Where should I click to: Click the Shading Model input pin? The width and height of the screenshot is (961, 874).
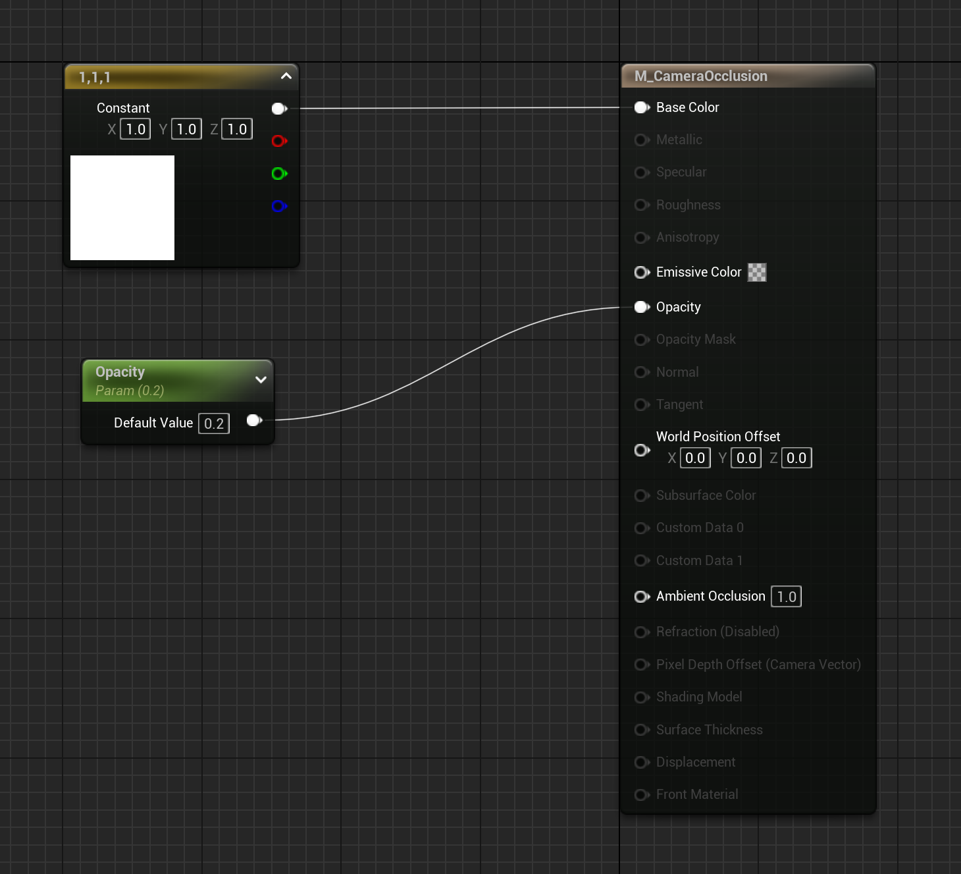[x=642, y=697]
